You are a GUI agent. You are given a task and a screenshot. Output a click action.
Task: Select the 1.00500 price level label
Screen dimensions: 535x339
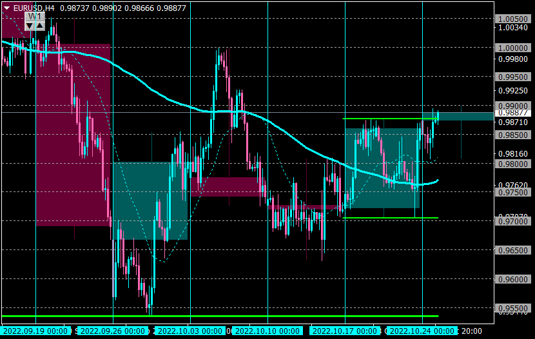click(513, 19)
